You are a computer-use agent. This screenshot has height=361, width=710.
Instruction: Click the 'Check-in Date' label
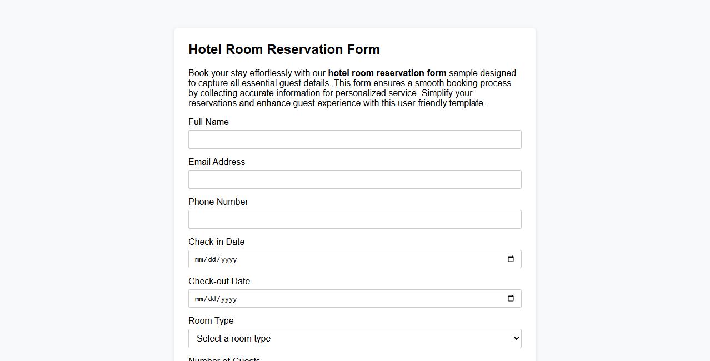[x=216, y=242]
